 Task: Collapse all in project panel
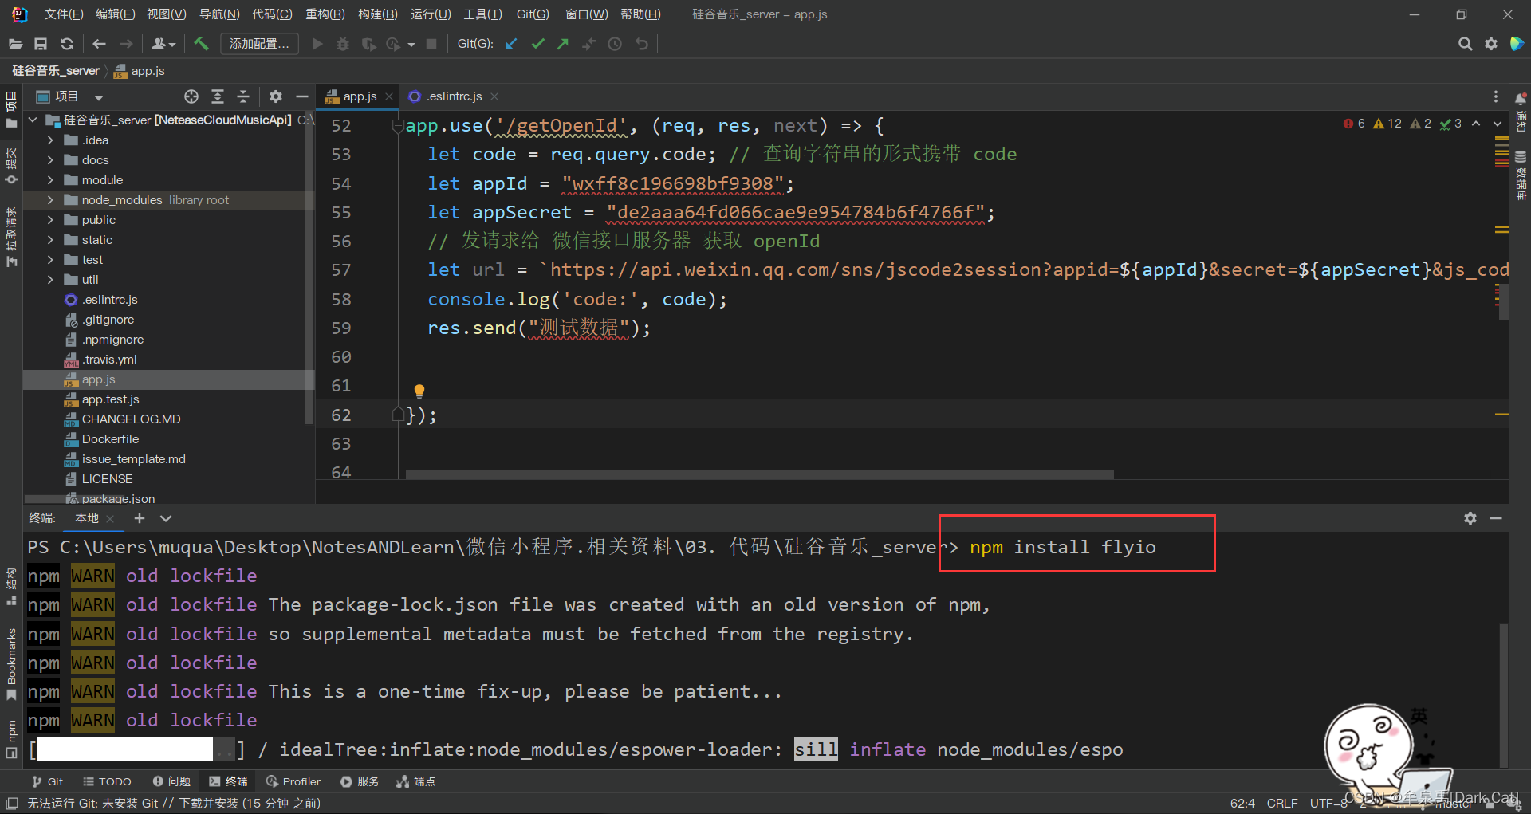coord(243,96)
